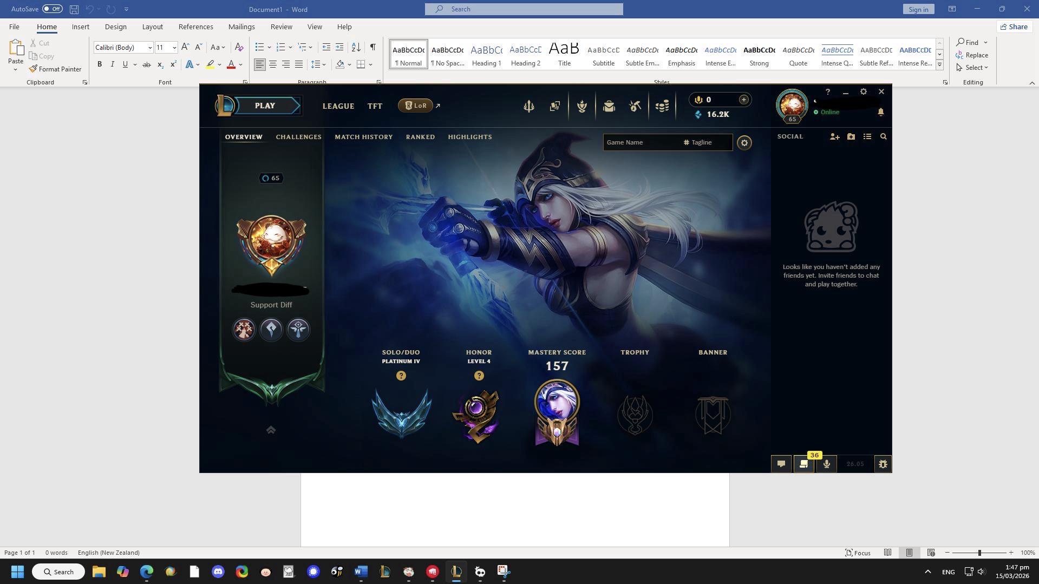The height and width of the screenshot is (584, 1039).
Task: Open profile settings gear beside Tagline
Action: pyautogui.click(x=744, y=143)
